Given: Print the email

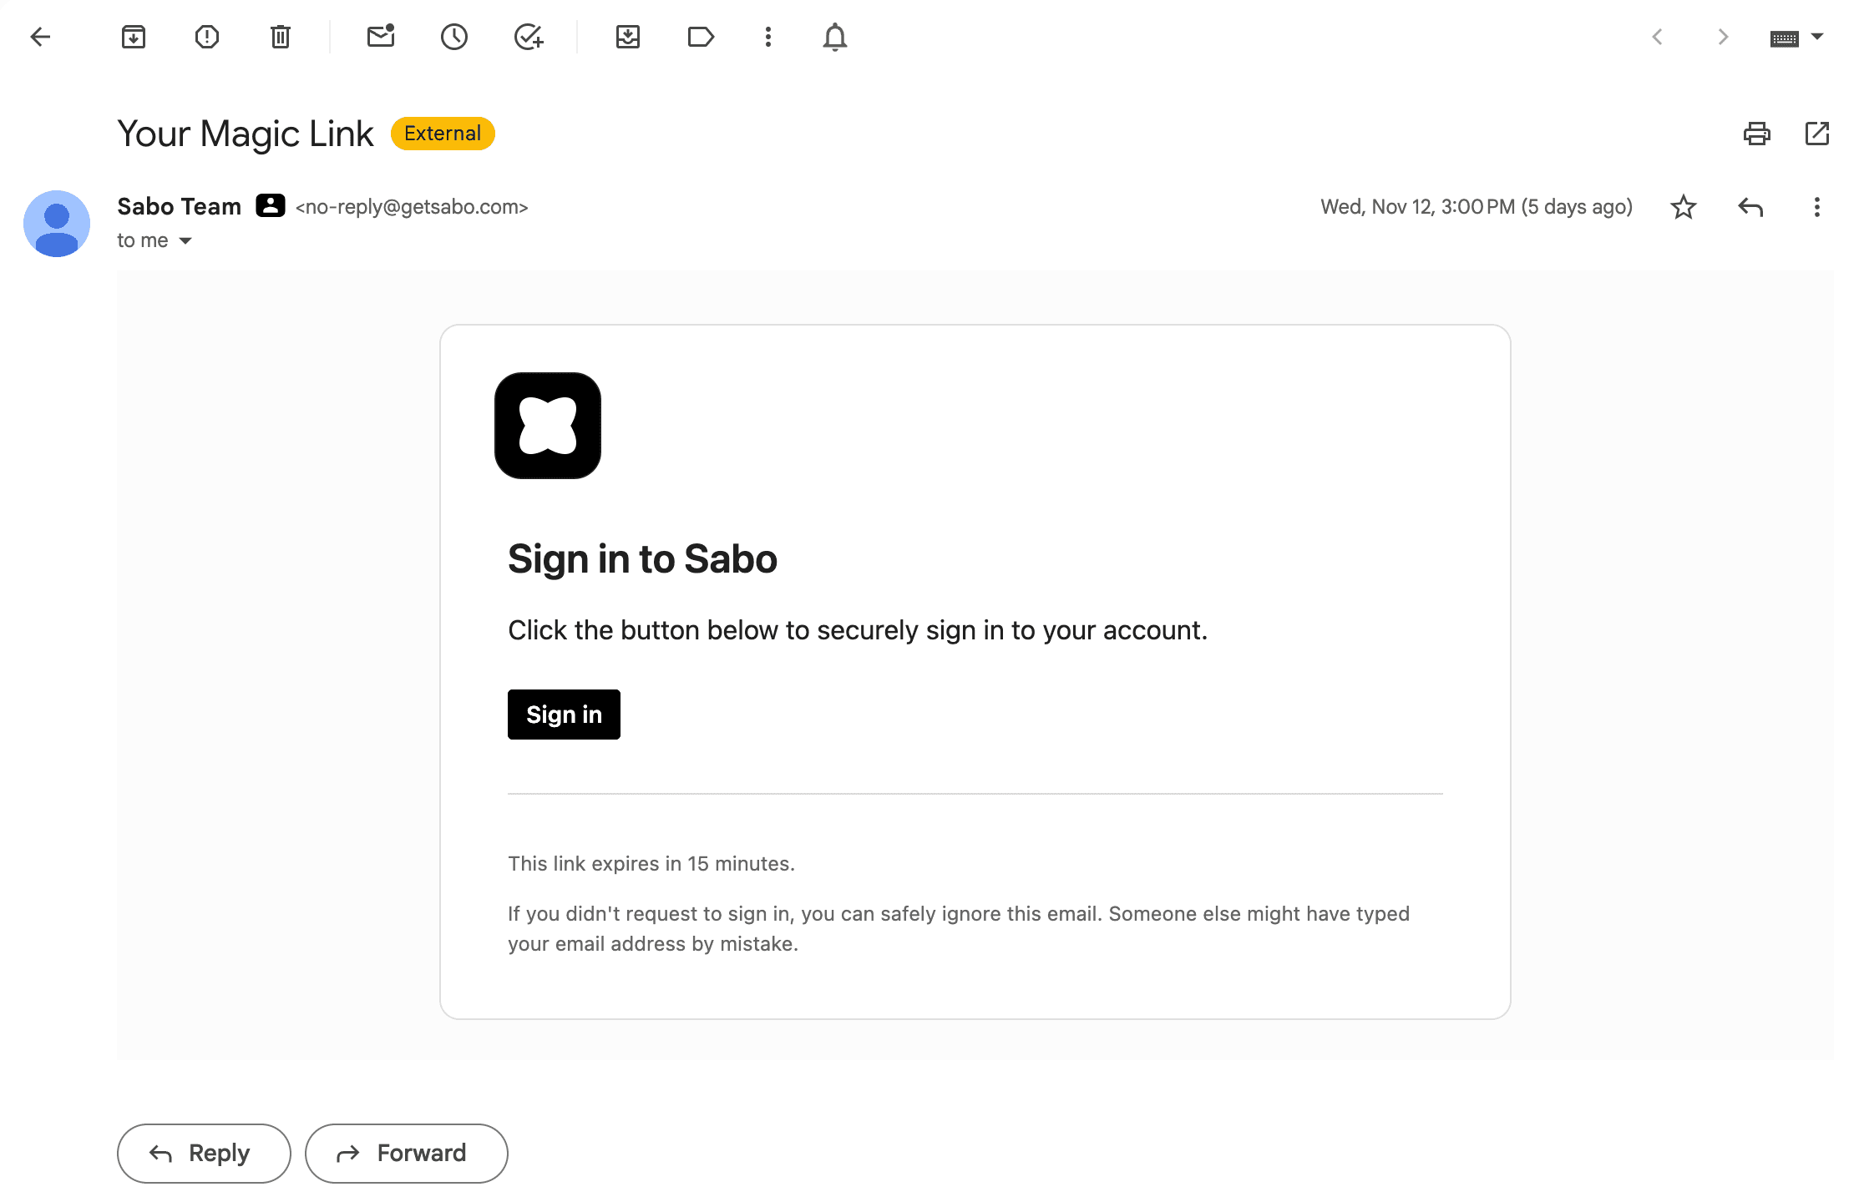Looking at the screenshot, I should coord(1758,134).
